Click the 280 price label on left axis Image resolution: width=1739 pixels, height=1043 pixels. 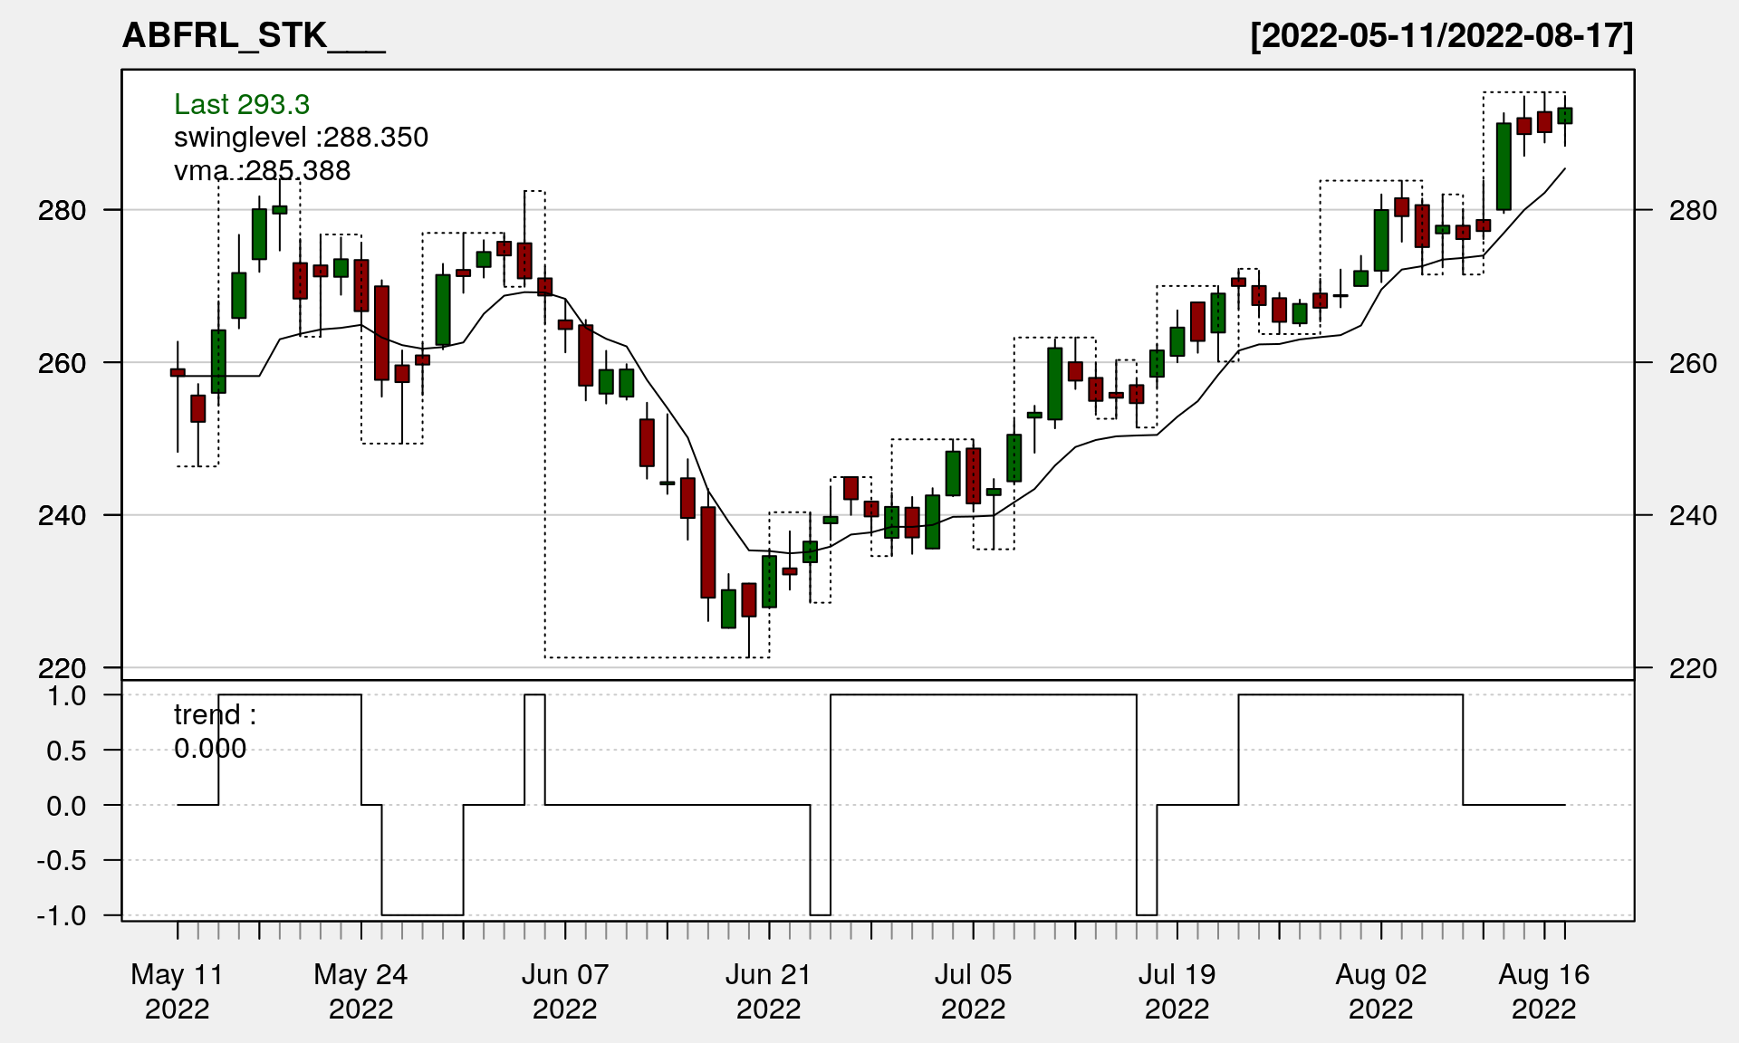(x=62, y=210)
